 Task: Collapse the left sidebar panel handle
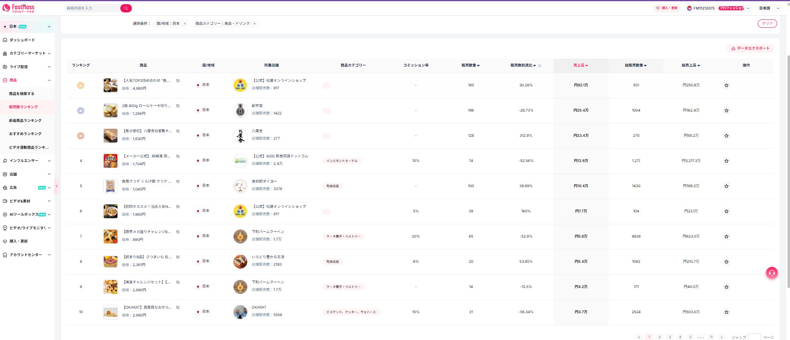click(57, 186)
